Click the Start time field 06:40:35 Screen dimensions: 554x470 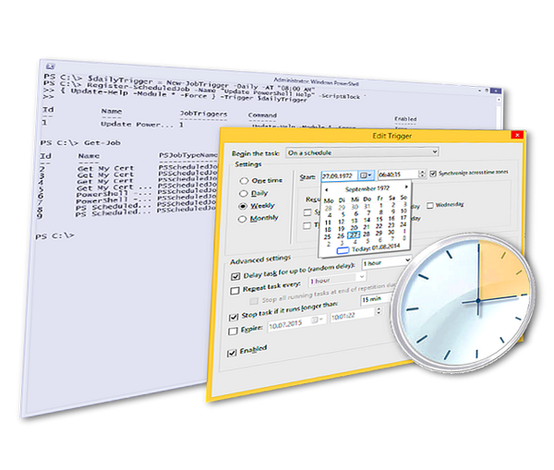coord(398,174)
